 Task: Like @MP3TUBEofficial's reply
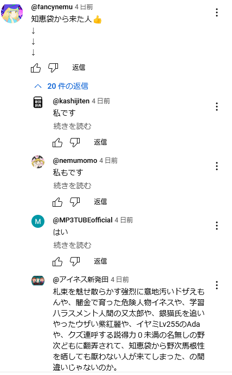click(x=57, y=262)
